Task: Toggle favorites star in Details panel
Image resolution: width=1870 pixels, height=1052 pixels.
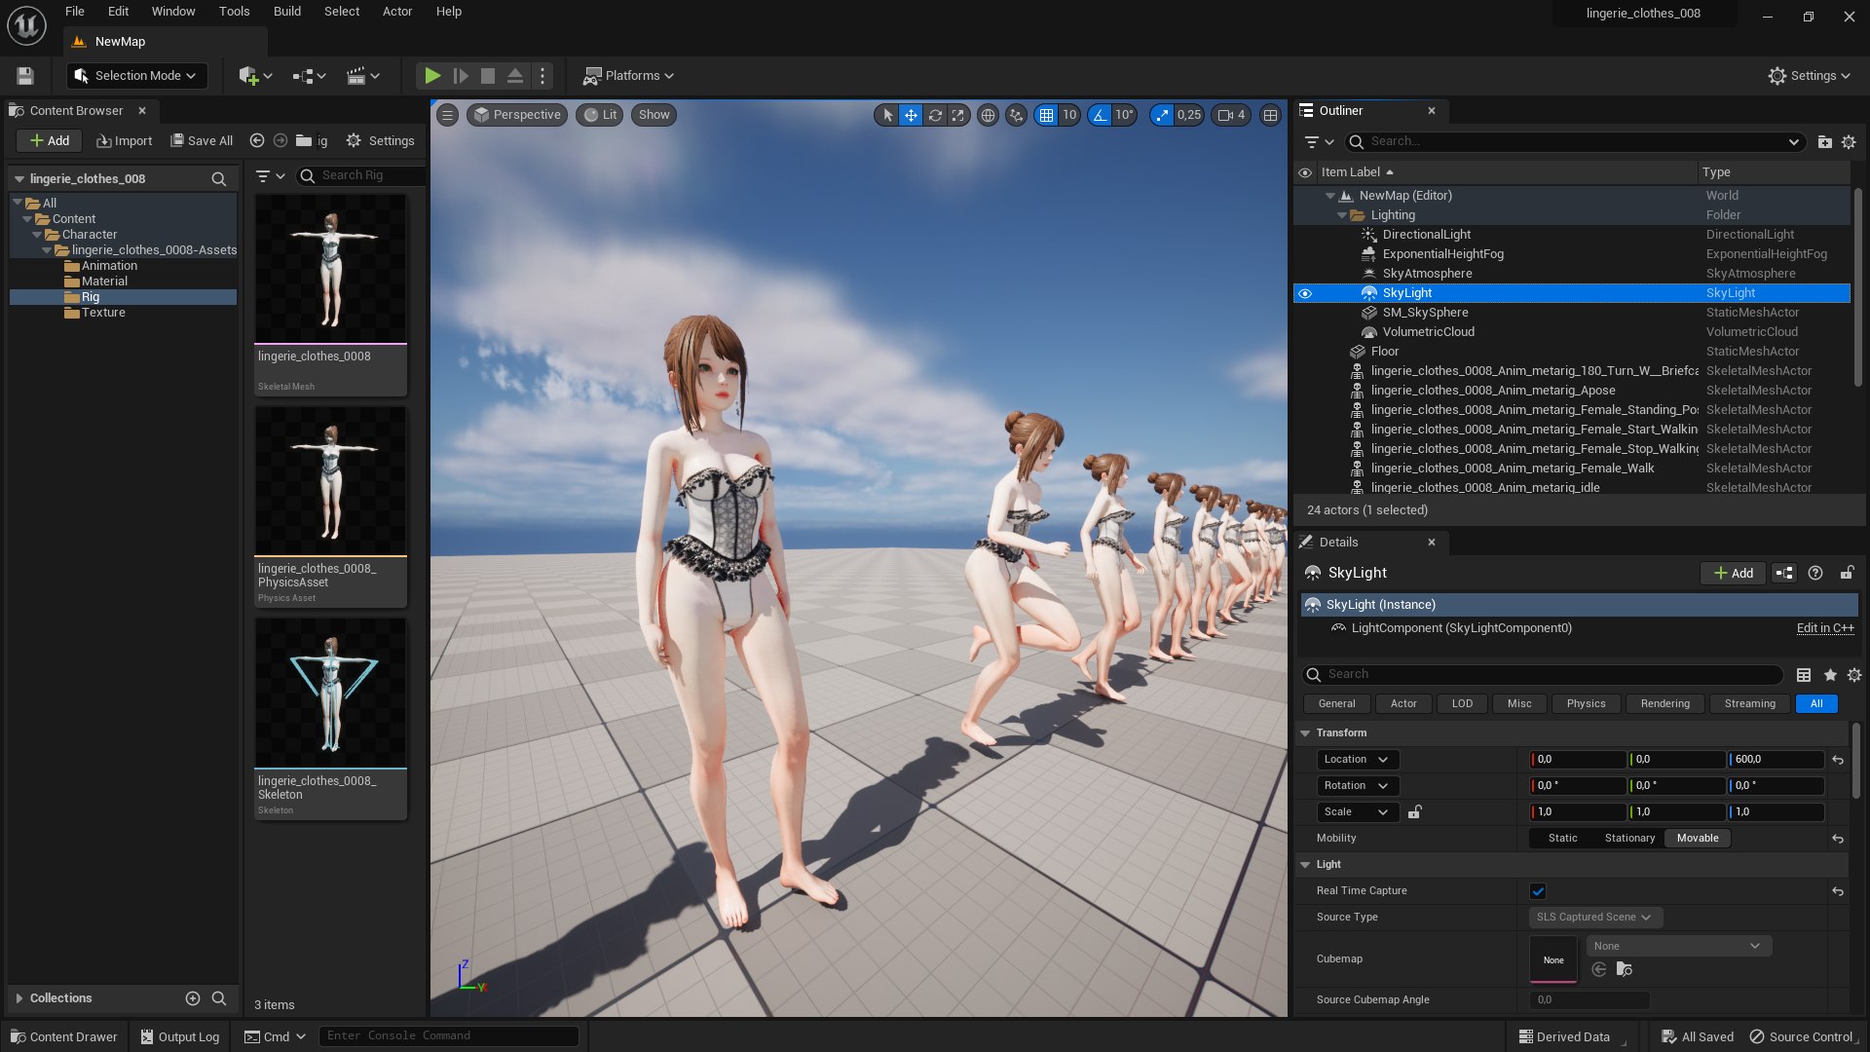Action: pyautogui.click(x=1830, y=675)
